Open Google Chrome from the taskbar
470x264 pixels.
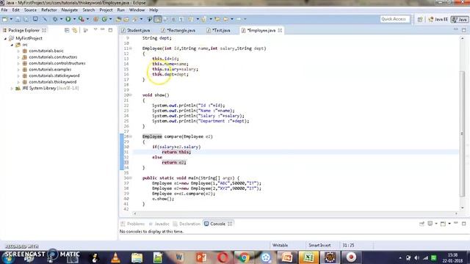pyautogui.click(x=244, y=257)
